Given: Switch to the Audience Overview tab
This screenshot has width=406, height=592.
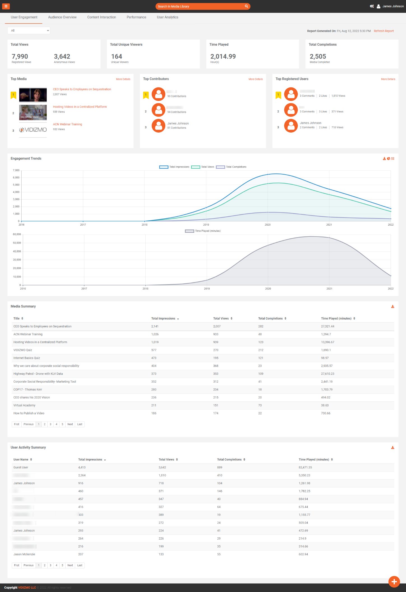Looking at the screenshot, I should (x=62, y=17).
